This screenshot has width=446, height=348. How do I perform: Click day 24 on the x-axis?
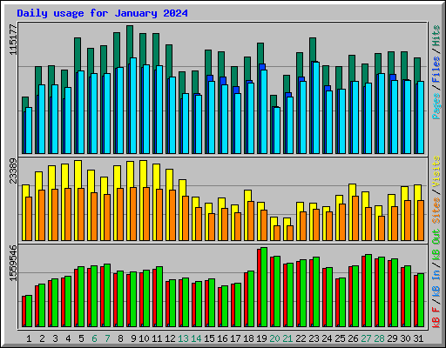(x=327, y=338)
